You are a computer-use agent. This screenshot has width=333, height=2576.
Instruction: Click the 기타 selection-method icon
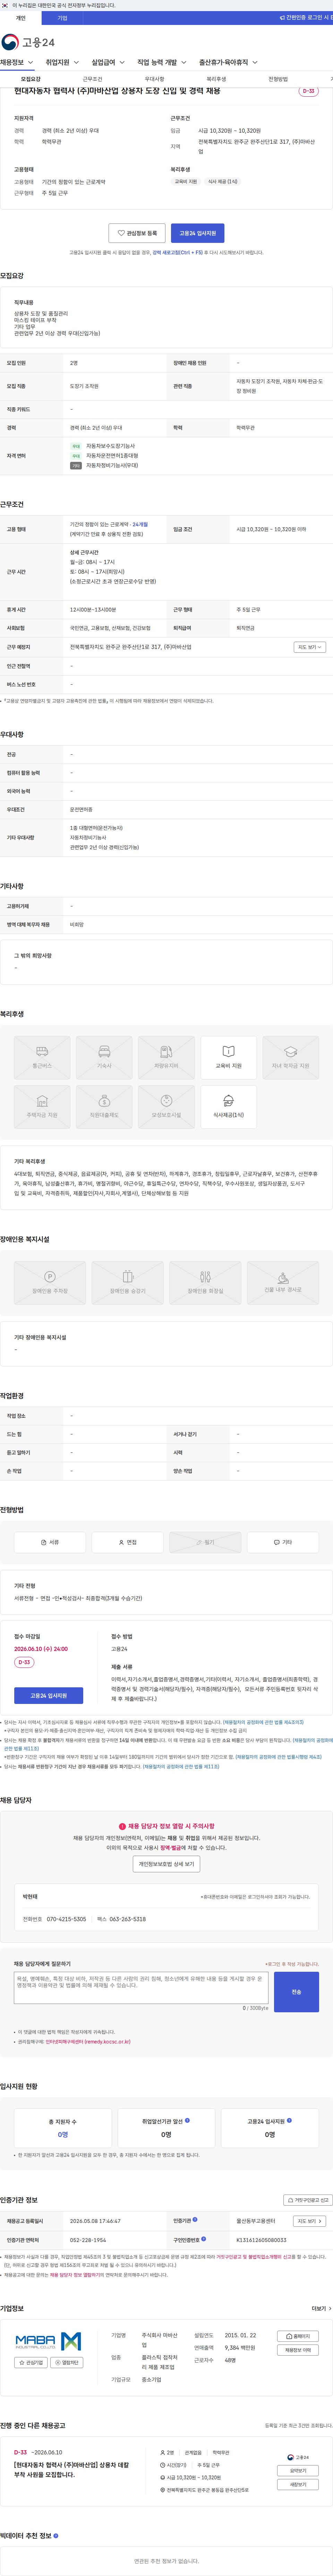[283, 1542]
